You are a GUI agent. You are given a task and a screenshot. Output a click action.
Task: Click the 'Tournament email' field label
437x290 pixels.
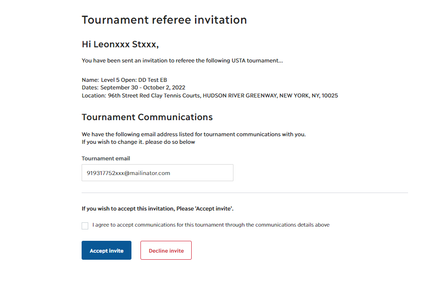[x=106, y=158]
